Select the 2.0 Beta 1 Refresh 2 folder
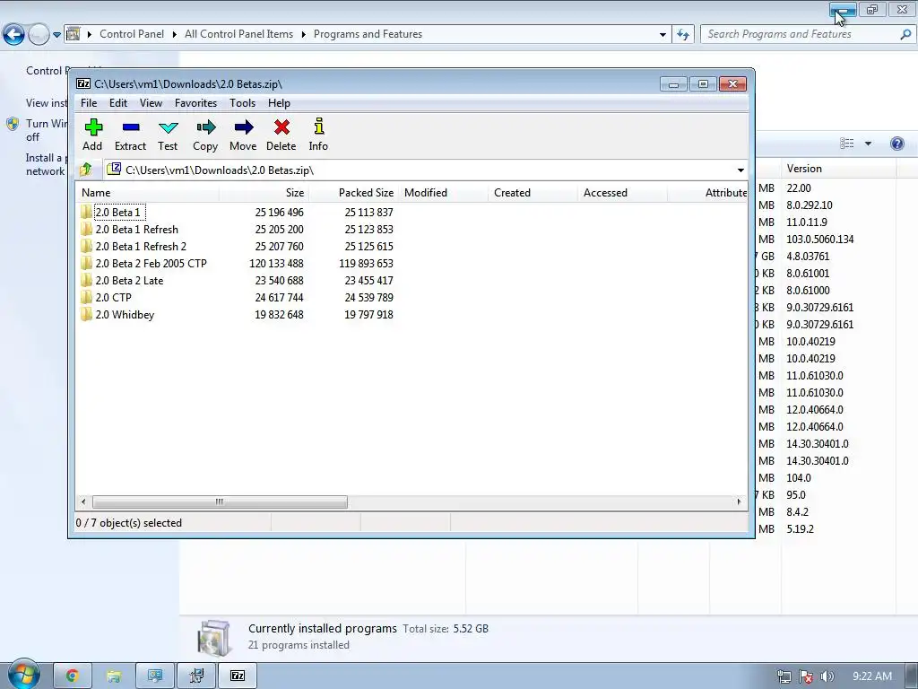This screenshot has width=918, height=689. click(x=141, y=246)
